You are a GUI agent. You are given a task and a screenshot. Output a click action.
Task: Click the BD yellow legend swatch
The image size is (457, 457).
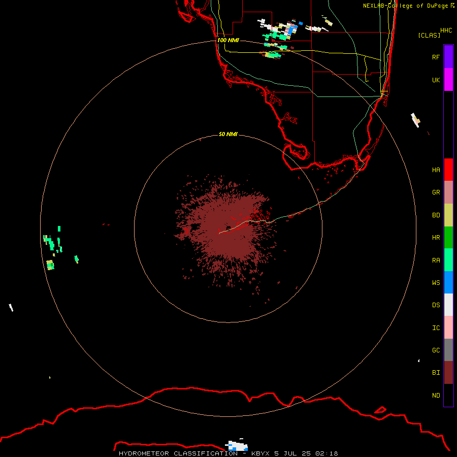(x=448, y=215)
